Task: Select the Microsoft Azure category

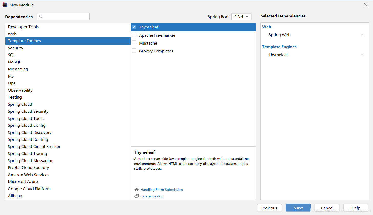Action: click(x=68, y=182)
